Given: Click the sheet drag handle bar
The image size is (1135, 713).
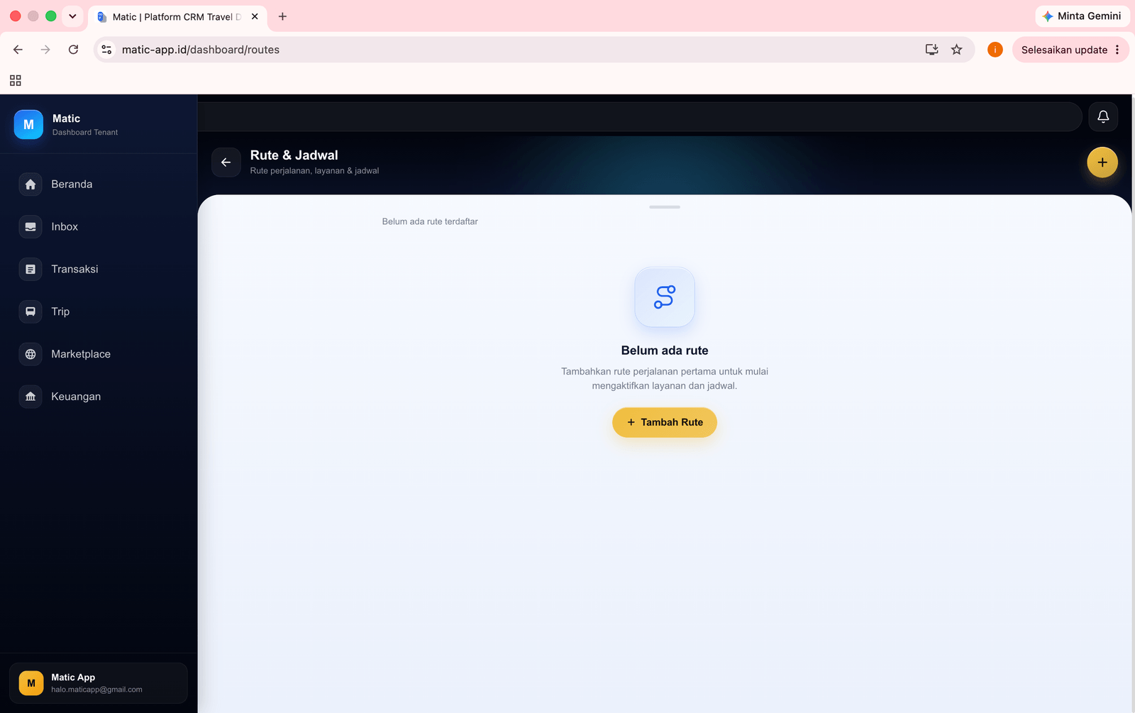Looking at the screenshot, I should coord(665,207).
